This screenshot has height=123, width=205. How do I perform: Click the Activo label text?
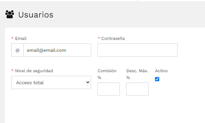(x=161, y=71)
